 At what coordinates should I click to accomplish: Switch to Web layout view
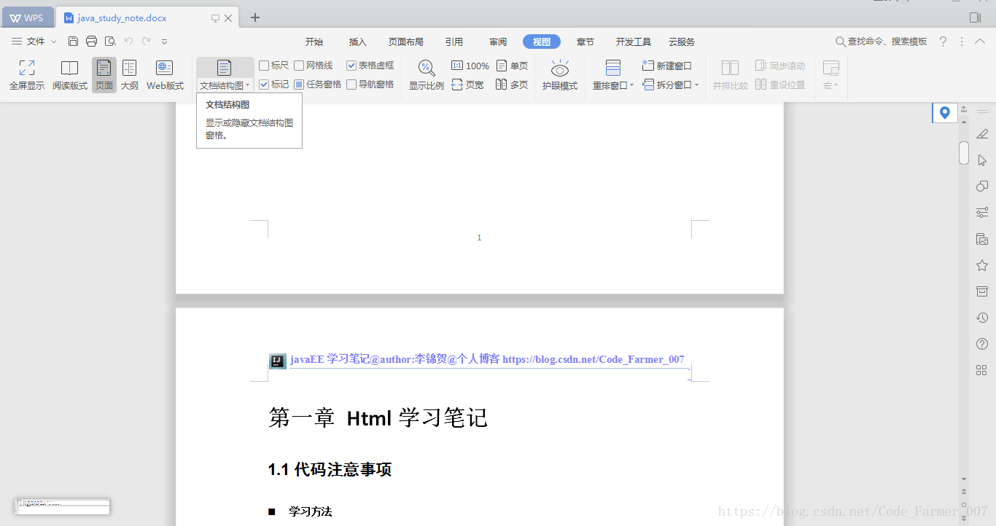165,76
